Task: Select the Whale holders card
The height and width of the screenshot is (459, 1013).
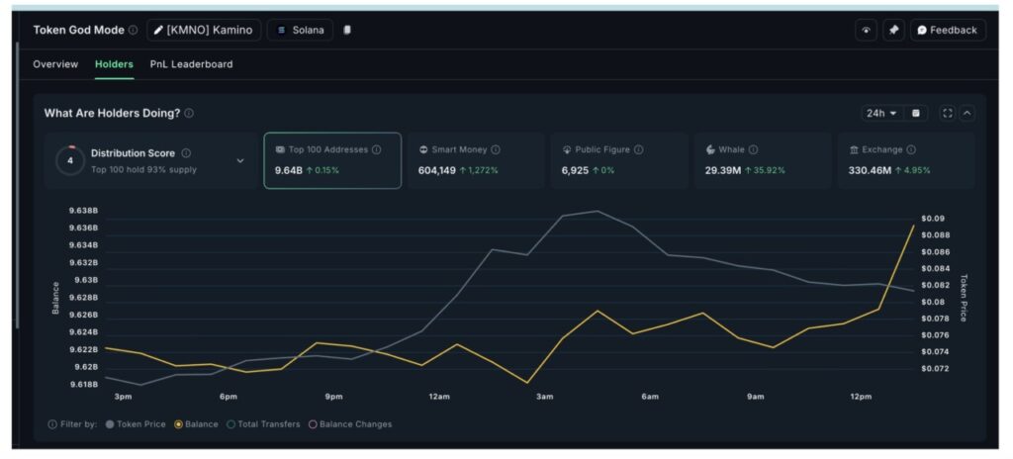Action: 761,160
